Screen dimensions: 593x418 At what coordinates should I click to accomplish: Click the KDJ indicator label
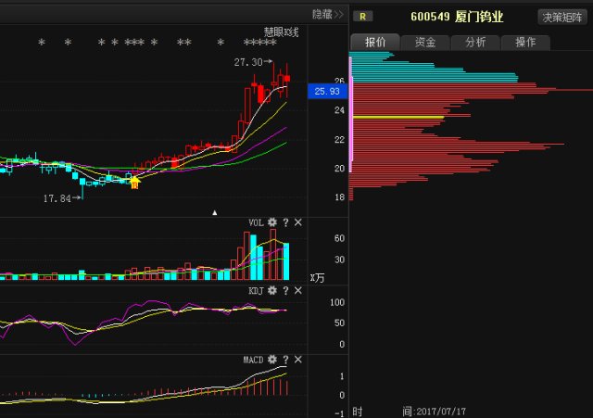pos(256,290)
